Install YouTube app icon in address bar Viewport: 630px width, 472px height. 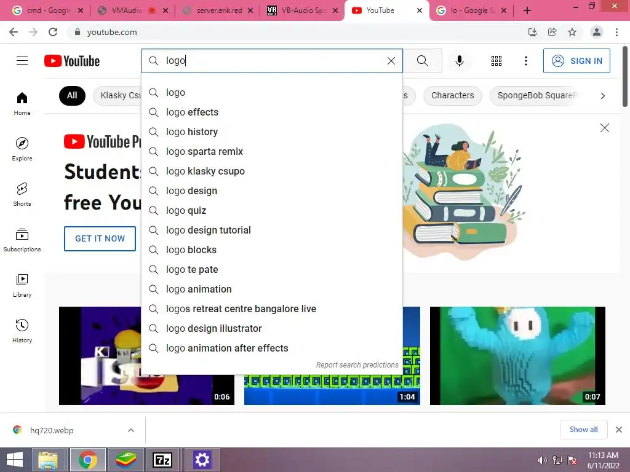click(533, 32)
